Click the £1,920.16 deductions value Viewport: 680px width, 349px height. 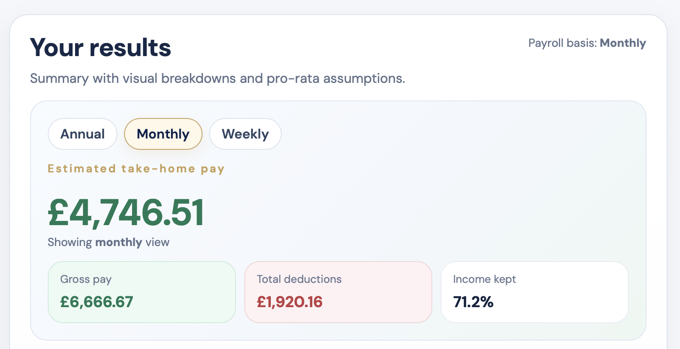[290, 302]
